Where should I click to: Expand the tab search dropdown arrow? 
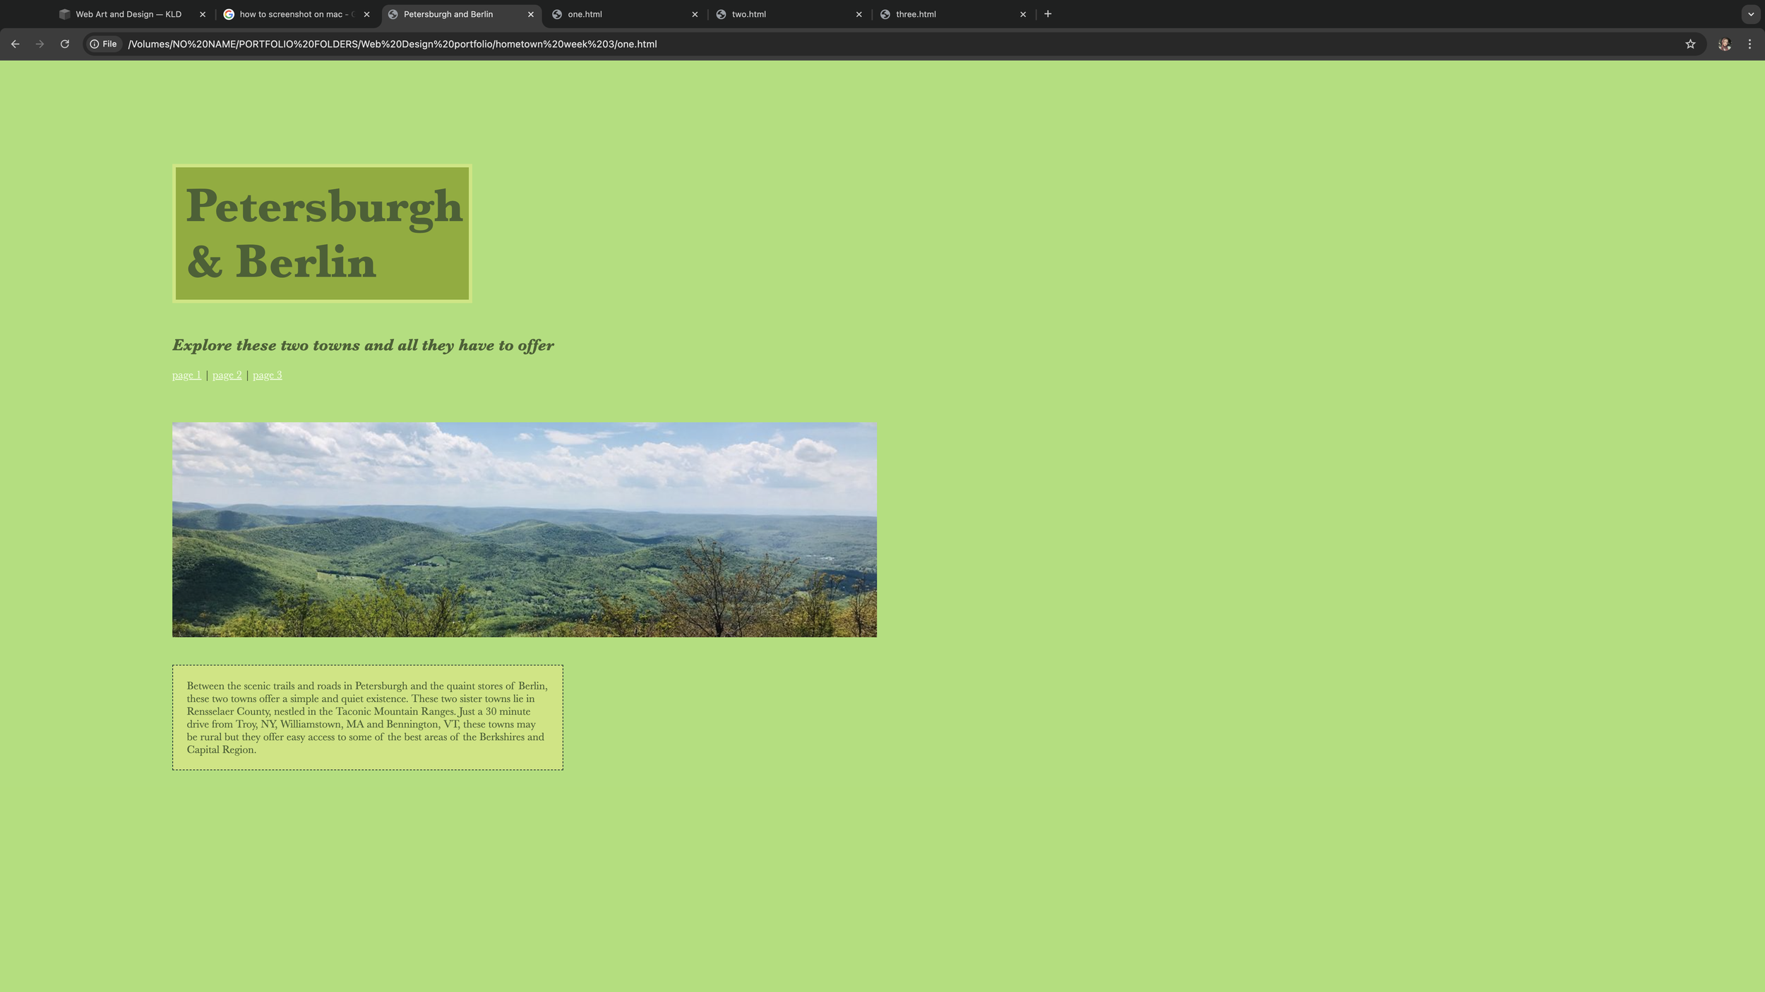click(1750, 14)
